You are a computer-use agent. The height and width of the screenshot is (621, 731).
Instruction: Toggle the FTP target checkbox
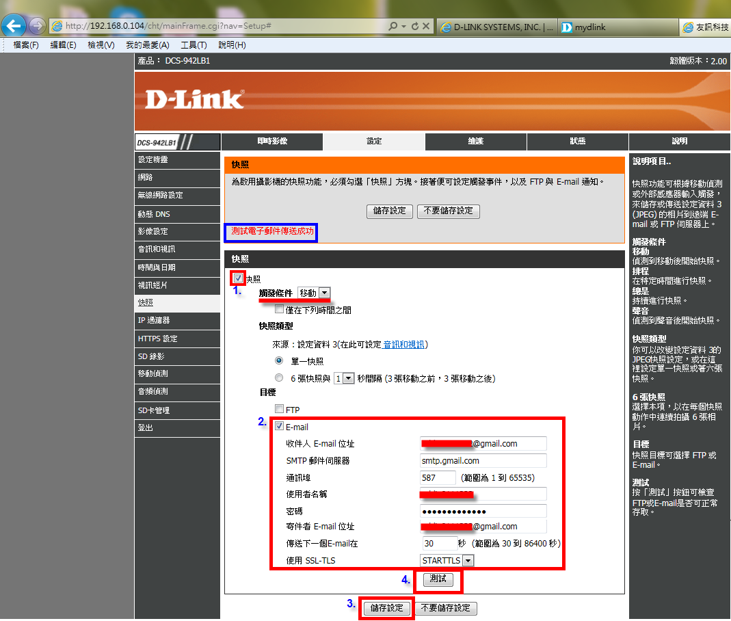point(279,409)
